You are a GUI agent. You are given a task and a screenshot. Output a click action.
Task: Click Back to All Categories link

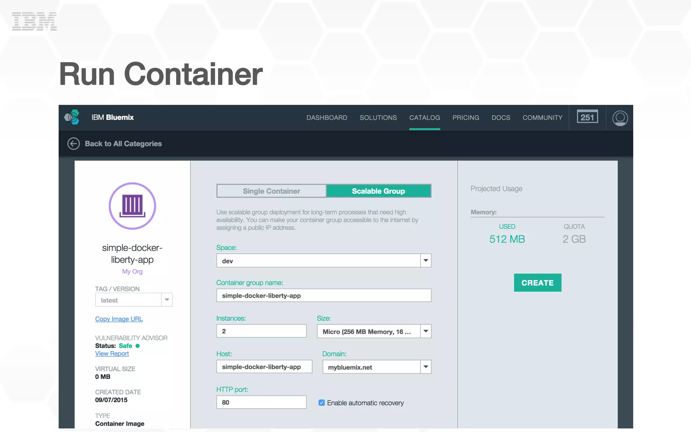123,143
